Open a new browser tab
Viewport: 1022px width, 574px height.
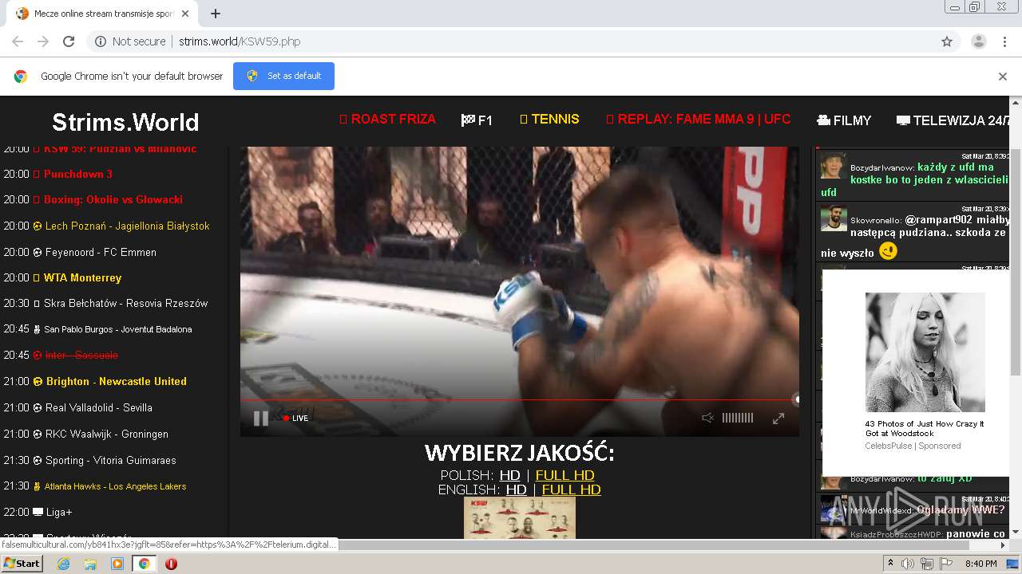click(x=216, y=14)
